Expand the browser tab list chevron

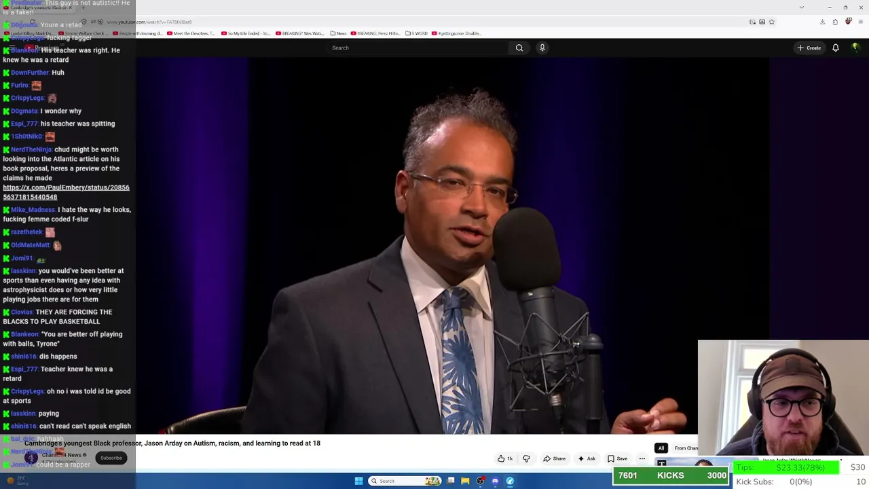802,7
